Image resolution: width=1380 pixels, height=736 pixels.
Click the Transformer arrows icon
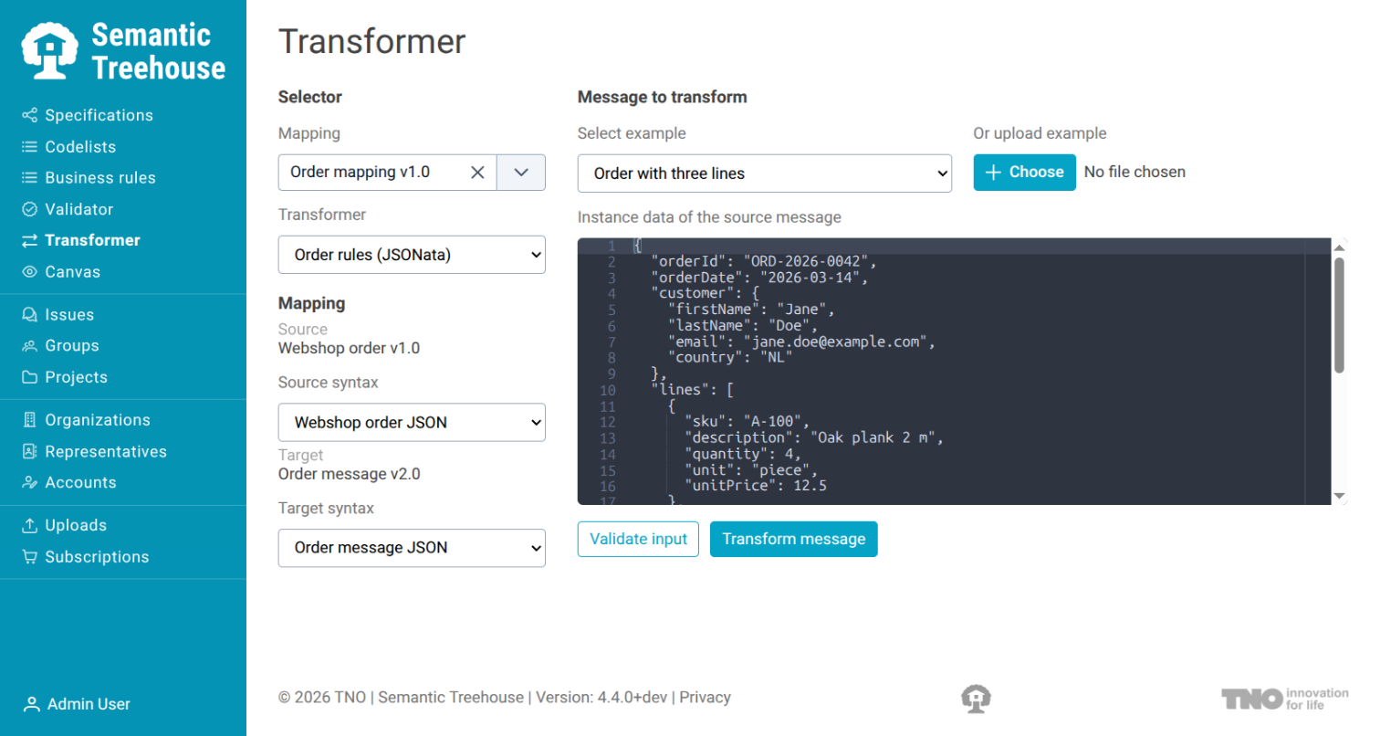click(x=30, y=240)
